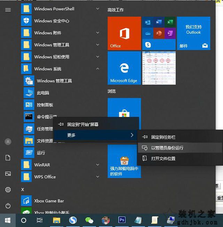Click the 命令提示符 icon
The width and height of the screenshot is (223, 227).
pos(29,117)
